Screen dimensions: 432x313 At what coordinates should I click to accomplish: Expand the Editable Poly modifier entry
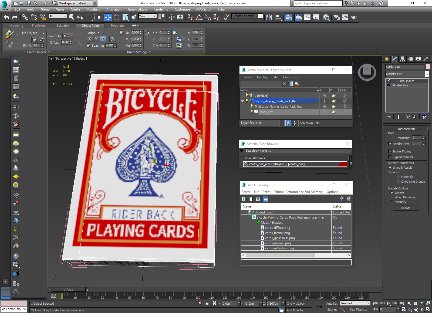[389, 85]
